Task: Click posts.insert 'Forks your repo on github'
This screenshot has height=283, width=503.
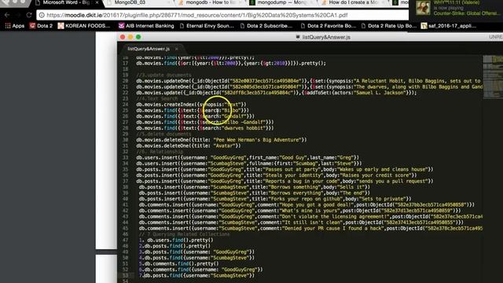Action: point(275,199)
